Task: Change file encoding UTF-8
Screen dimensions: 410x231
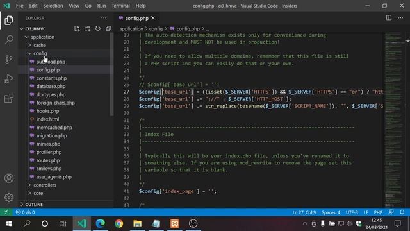Action: 352,212
